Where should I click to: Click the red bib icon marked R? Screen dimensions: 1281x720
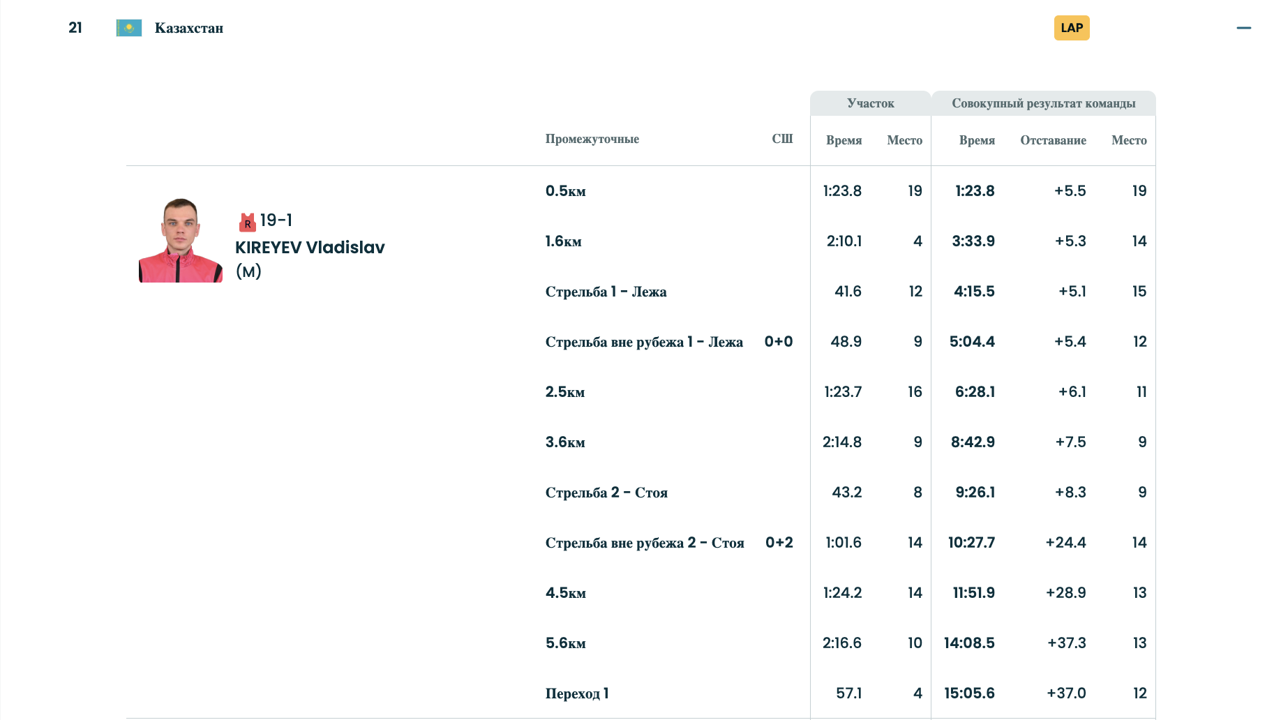click(247, 223)
